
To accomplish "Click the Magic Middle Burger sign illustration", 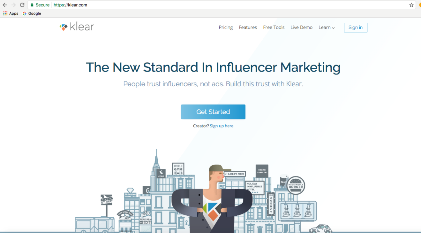I will 296,185.
